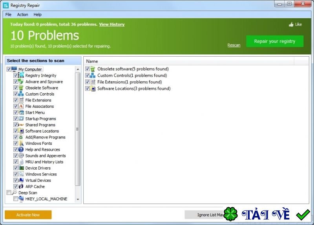Click the Windows Fonts icon
The width and height of the screenshot is (314, 225).
coord(21,143)
